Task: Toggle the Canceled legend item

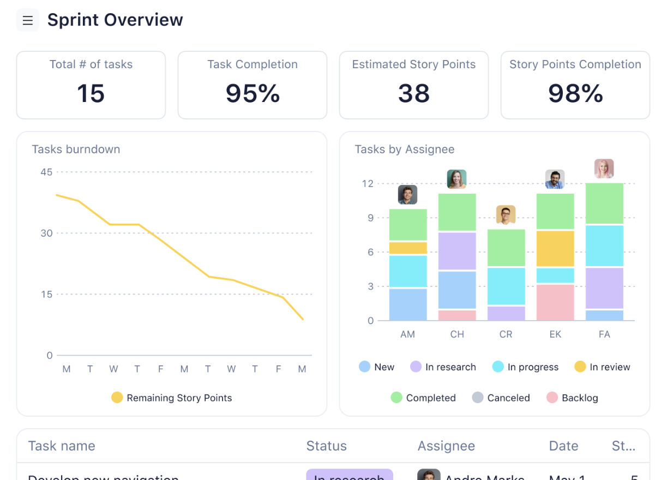Action: point(501,398)
